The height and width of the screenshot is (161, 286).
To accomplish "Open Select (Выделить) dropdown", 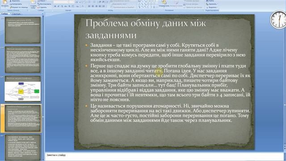I will point(212,7).
